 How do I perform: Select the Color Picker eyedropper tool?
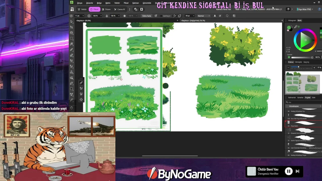pyautogui.click(x=72, y=100)
